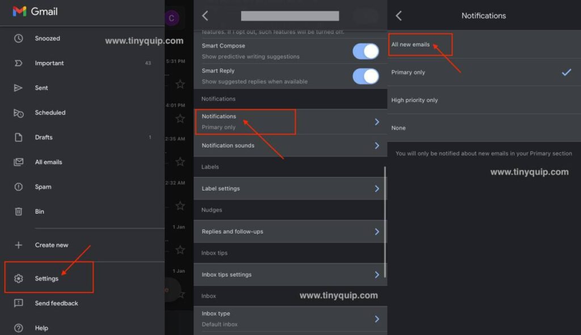Open Scheduled emails
The image size is (581, 335).
click(x=51, y=112)
